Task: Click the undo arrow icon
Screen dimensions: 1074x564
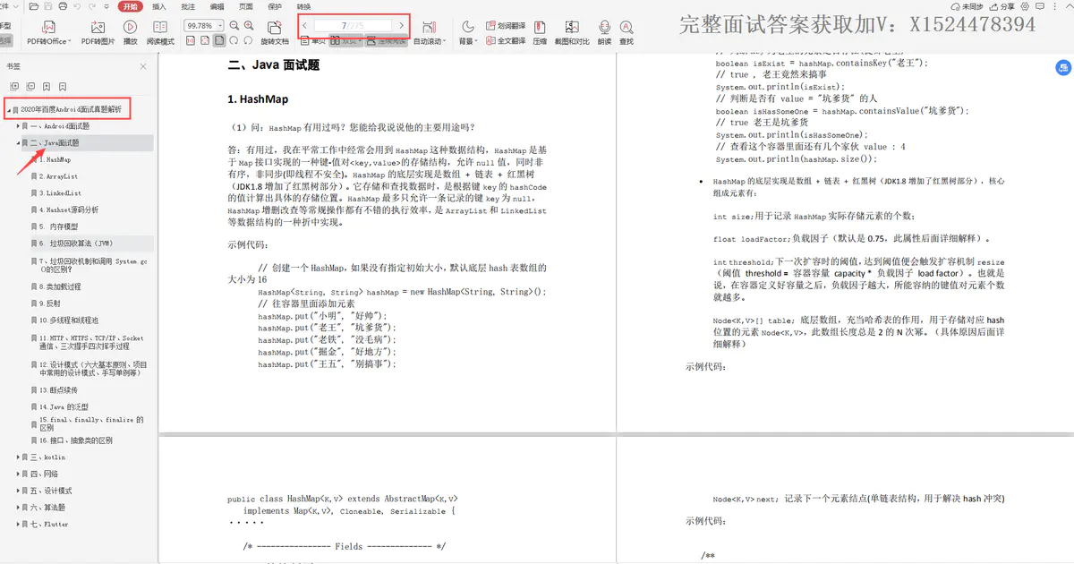Action: click(77, 6)
